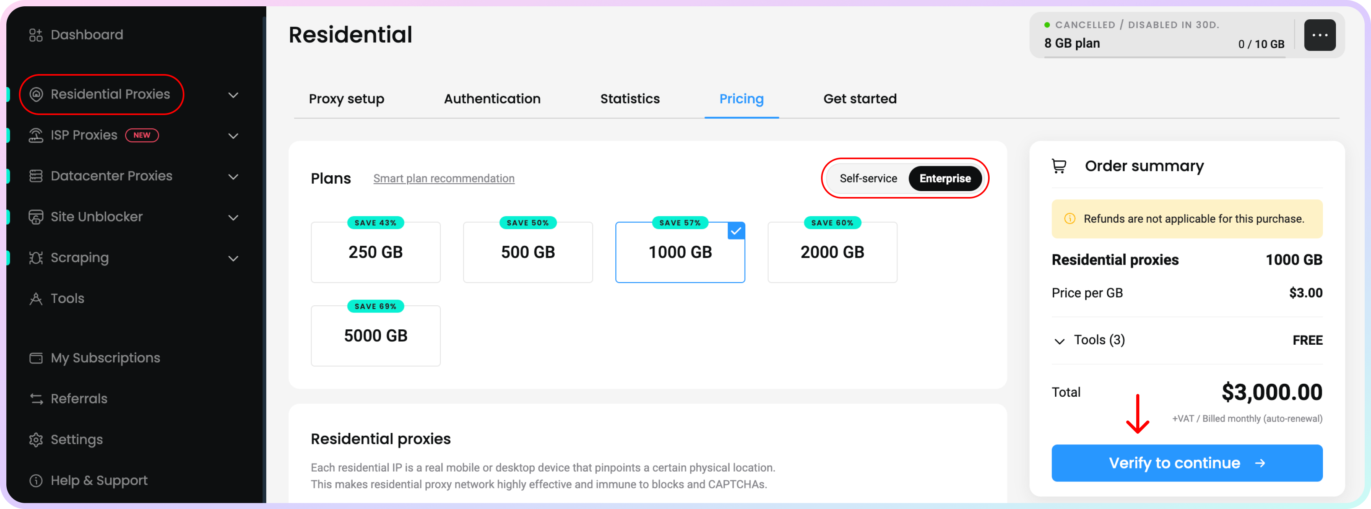Click the ISP Proxies sidebar icon

[x=36, y=135]
